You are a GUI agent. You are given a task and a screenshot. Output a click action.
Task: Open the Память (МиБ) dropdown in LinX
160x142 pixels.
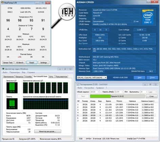(x=119, y=92)
